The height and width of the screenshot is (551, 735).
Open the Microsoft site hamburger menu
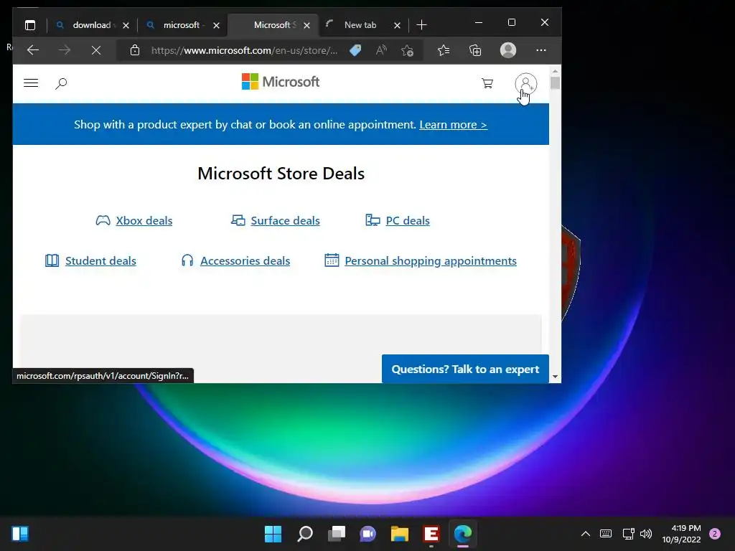(x=31, y=83)
